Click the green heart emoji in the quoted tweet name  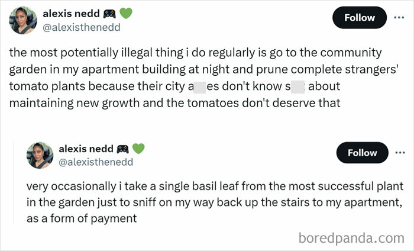pyautogui.click(x=139, y=148)
